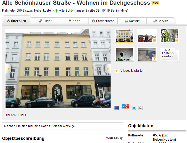Share listing on Google Plus
This screenshot has height=143, width=187.
tap(125, 106)
